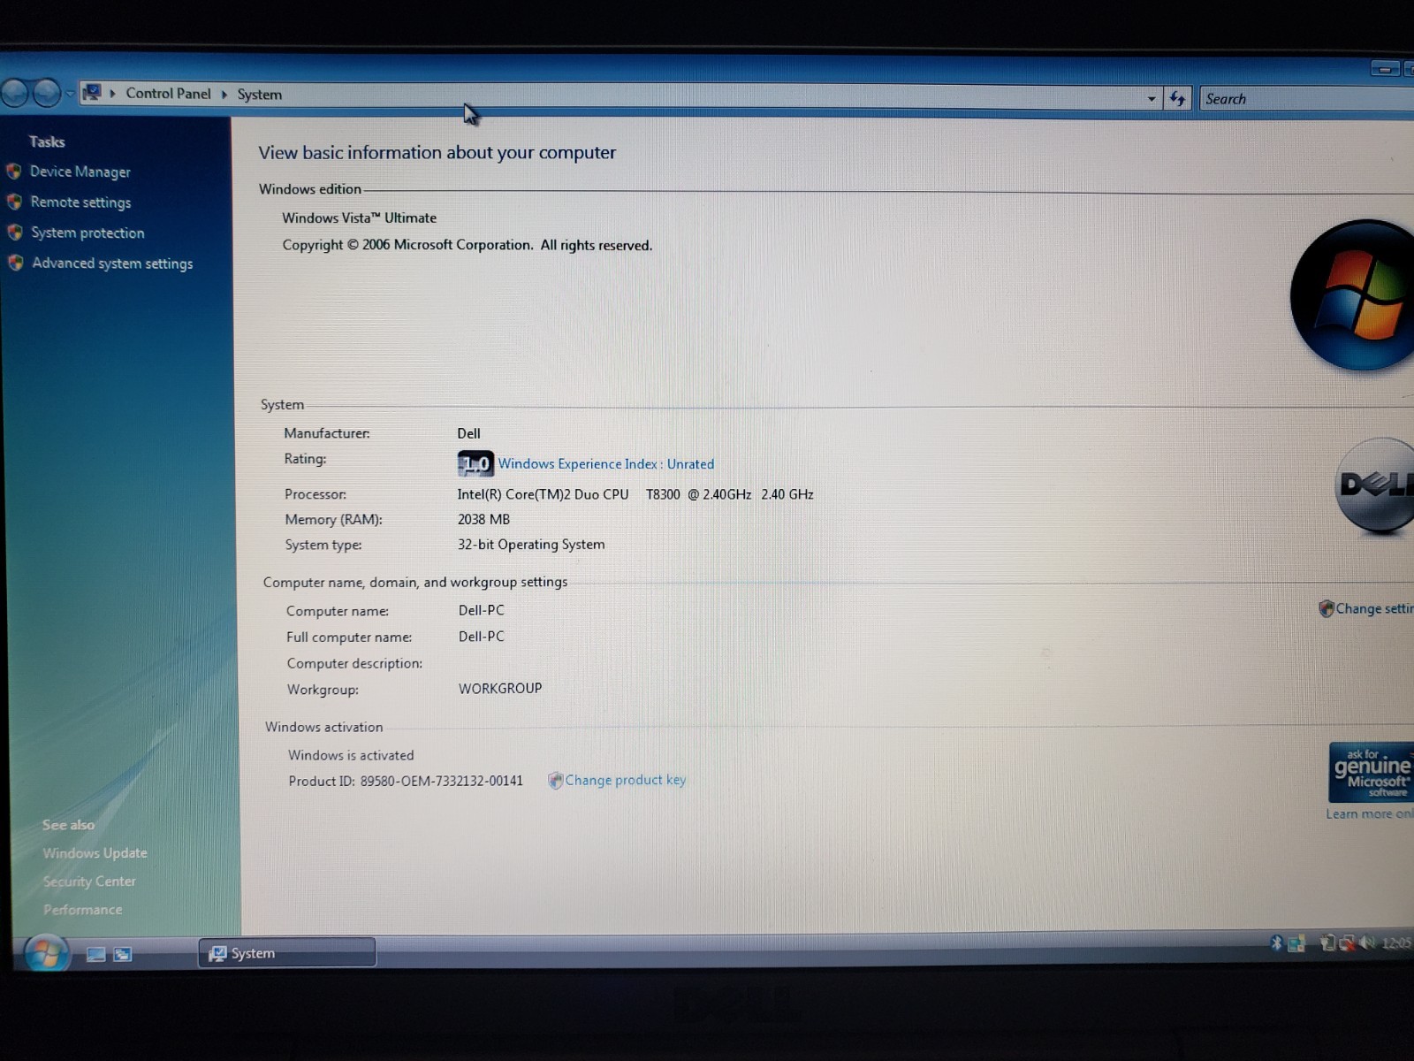Click the Refresh button beside address bar
Image resolution: width=1414 pixels, height=1061 pixels.
tap(1177, 98)
